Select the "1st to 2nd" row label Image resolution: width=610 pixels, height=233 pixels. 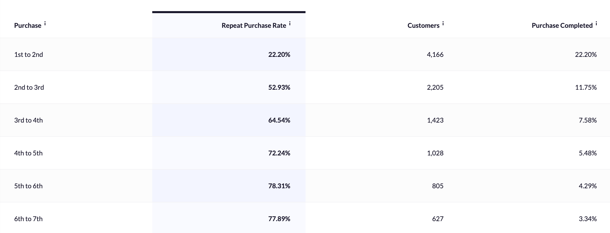click(29, 55)
